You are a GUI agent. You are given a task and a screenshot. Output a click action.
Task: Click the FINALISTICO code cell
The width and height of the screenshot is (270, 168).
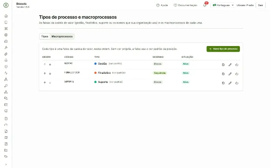[x=72, y=72]
